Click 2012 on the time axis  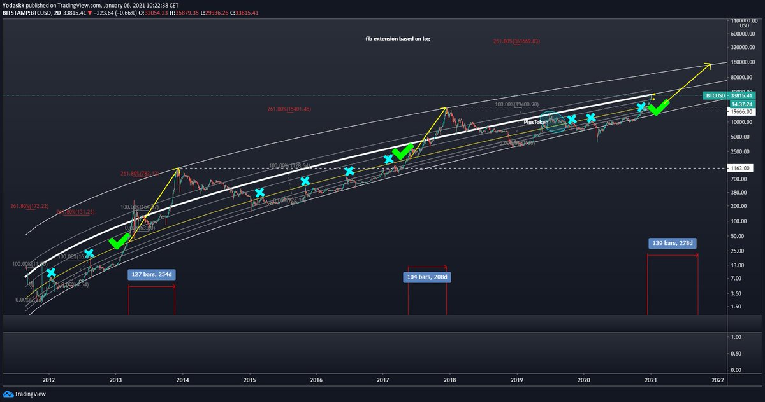[48, 380]
